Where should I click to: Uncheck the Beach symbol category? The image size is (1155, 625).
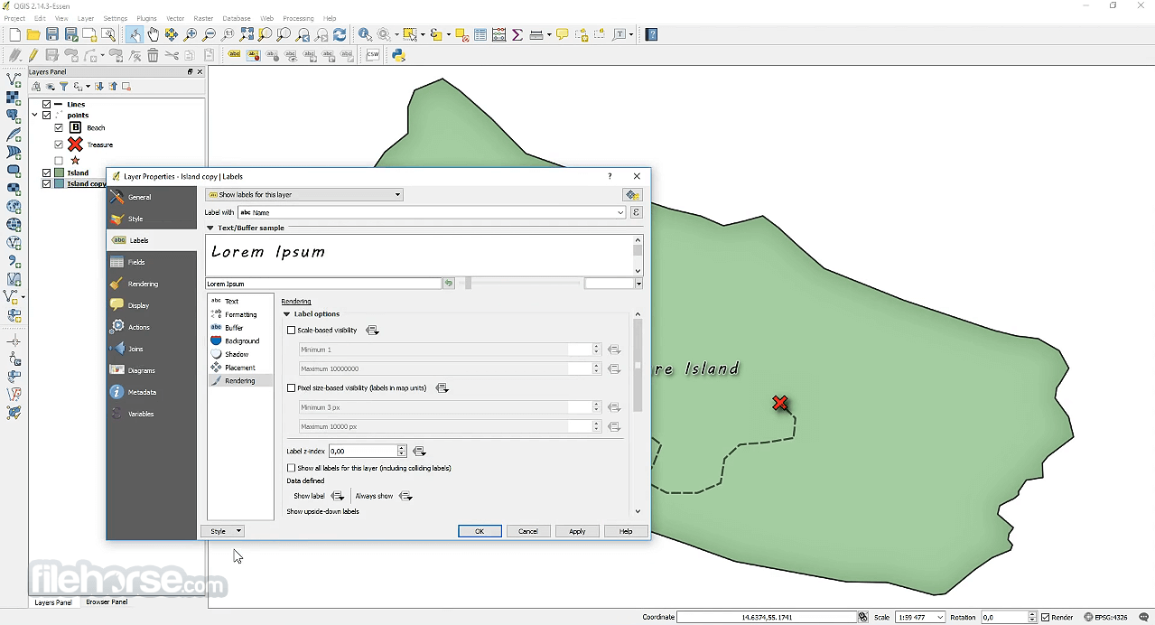tap(59, 127)
